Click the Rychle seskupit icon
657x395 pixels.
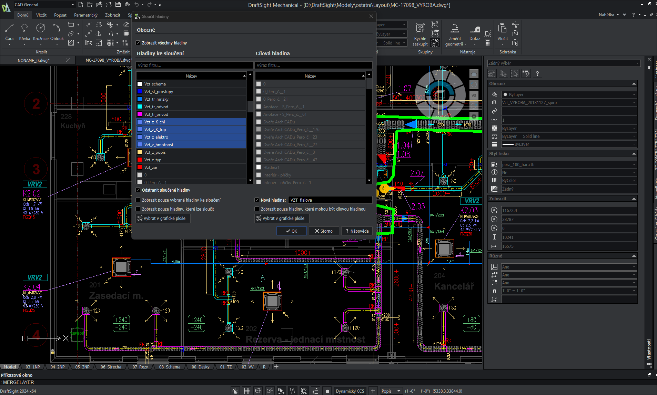pos(420,28)
